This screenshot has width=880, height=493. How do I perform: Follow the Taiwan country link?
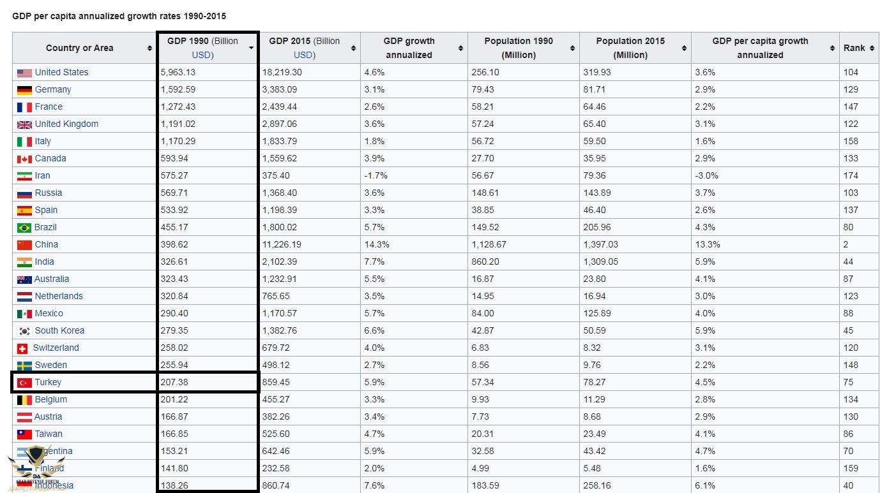[49, 434]
